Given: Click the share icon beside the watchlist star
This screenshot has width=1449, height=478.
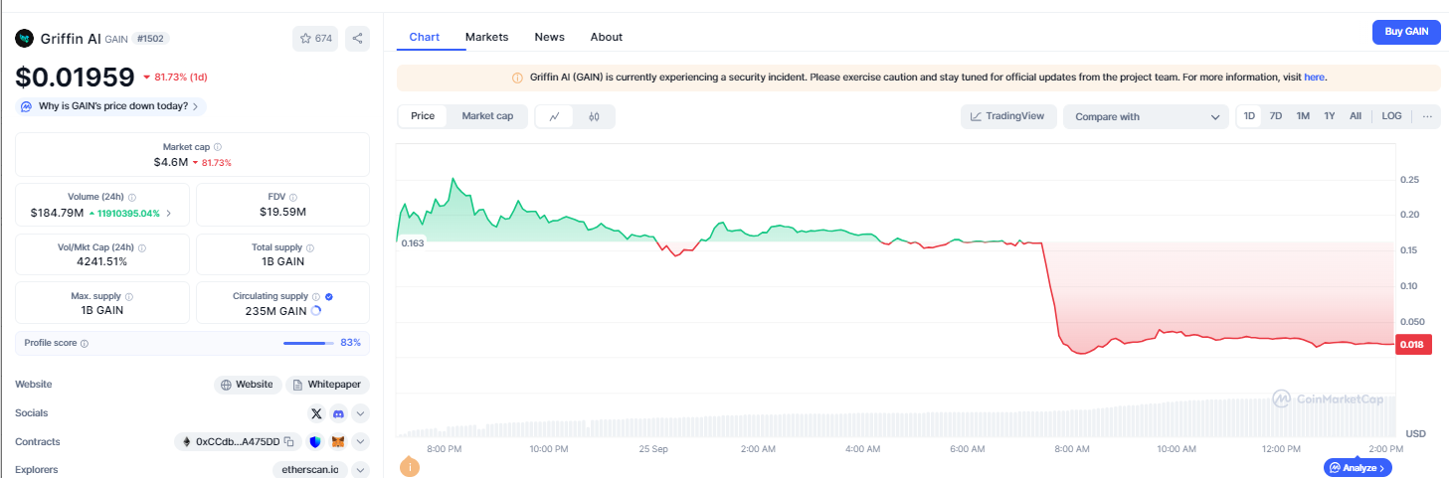Looking at the screenshot, I should pyautogui.click(x=357, y=39).
